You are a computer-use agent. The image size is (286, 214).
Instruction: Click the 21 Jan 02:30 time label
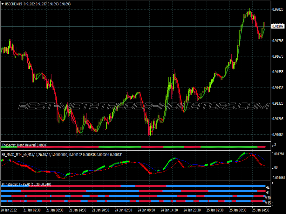[x=32, y=210]
